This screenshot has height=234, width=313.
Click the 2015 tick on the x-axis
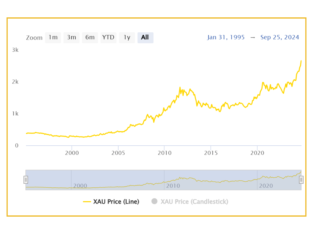(211, 153)
